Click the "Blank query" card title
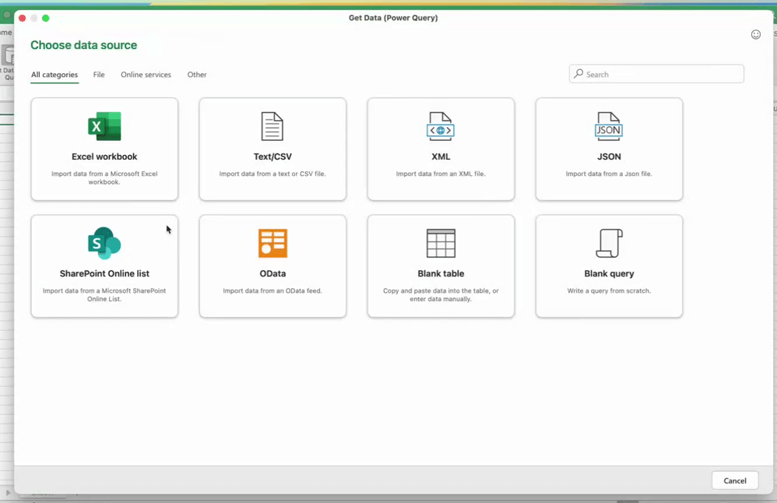 pos(609,273)
